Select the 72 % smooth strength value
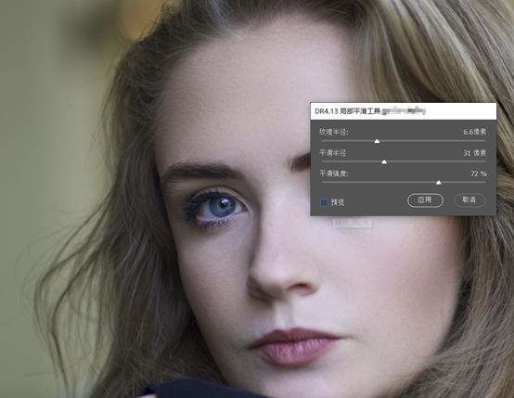The image size is (514, 398). click(x=479, y=173)
